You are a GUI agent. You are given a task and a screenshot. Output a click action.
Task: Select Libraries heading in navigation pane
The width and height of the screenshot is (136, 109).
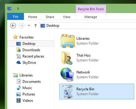tap(26, 75)
